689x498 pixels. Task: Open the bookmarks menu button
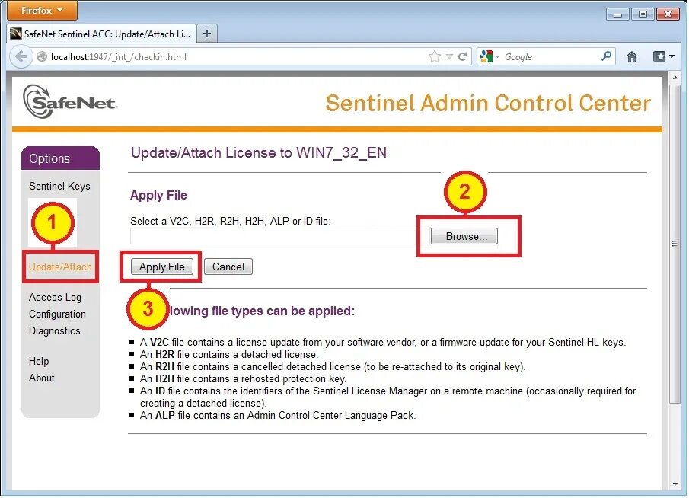tap(663, 56)
